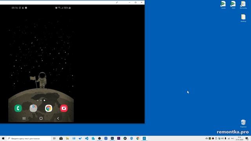The image size is (251, 141).
Task: Open Microsoft Store from the taskbar
Action: point(61,138)
